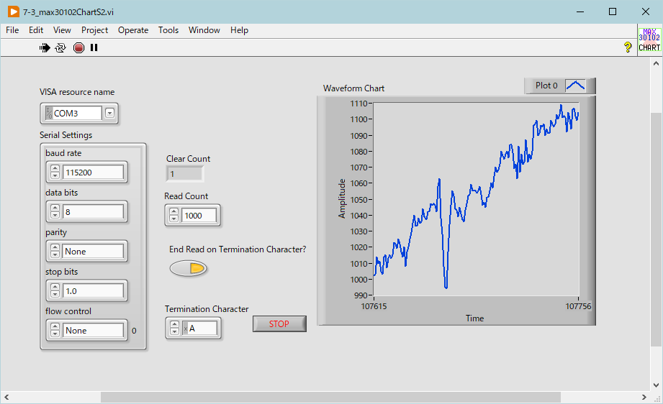Open the File menu
663x404 pixels.
point(12,30)
